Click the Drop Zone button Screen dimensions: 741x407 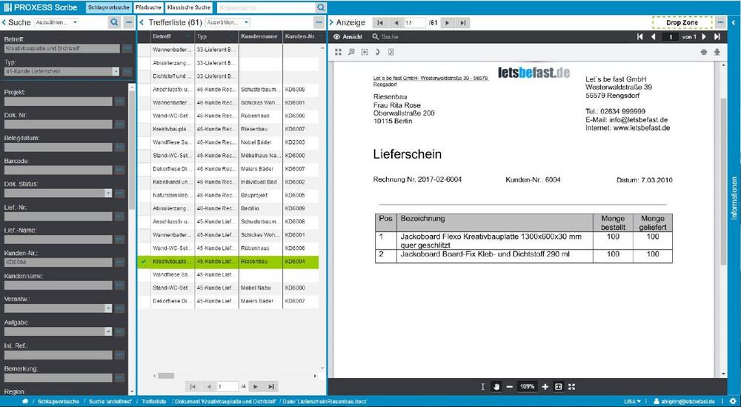(x=682, y=23)
